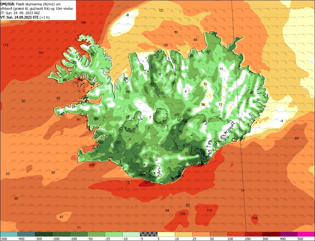The height and width of the screenshot is (241, 315).
Task: Click the flux value 39 southwest of Iceland
Action: [53, 173]
